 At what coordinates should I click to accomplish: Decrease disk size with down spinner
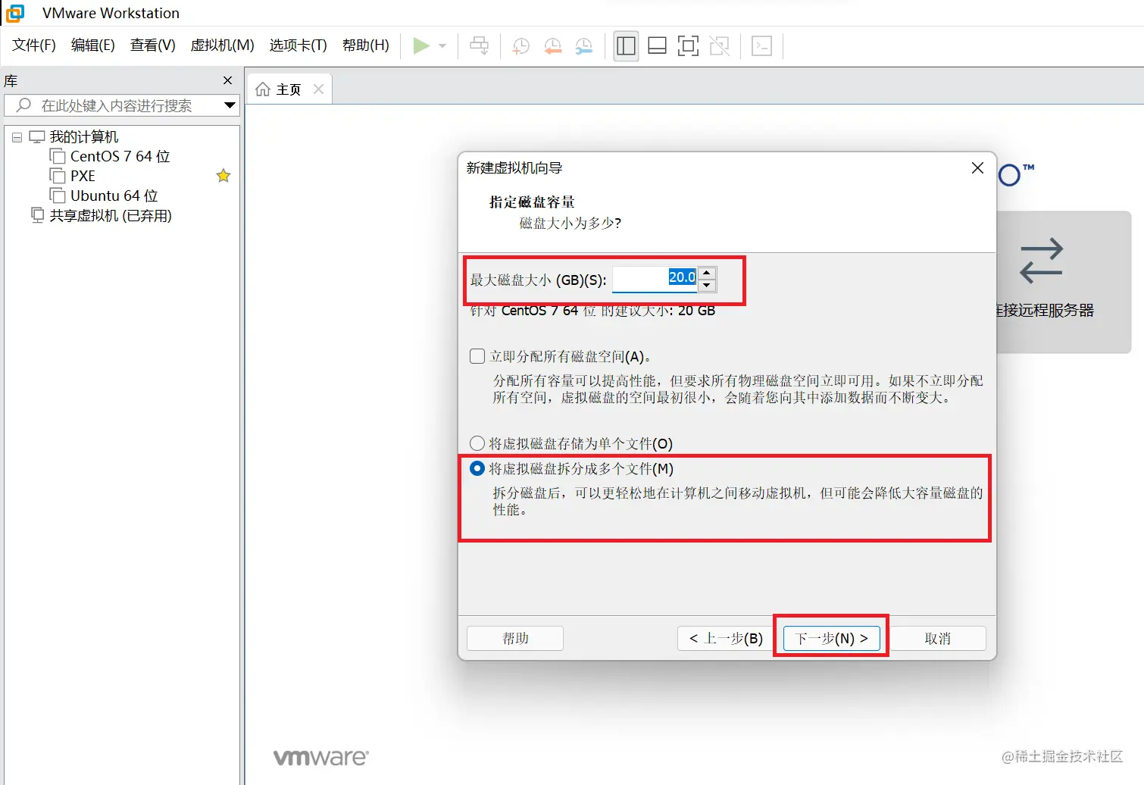pyautogui.click(x=707, y=286)
